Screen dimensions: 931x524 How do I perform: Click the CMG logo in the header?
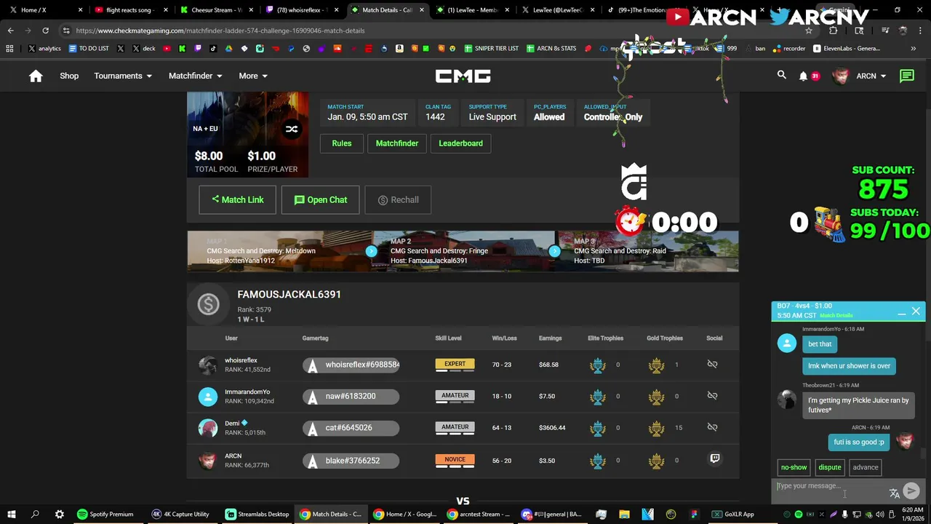click(x=463, y=76)
